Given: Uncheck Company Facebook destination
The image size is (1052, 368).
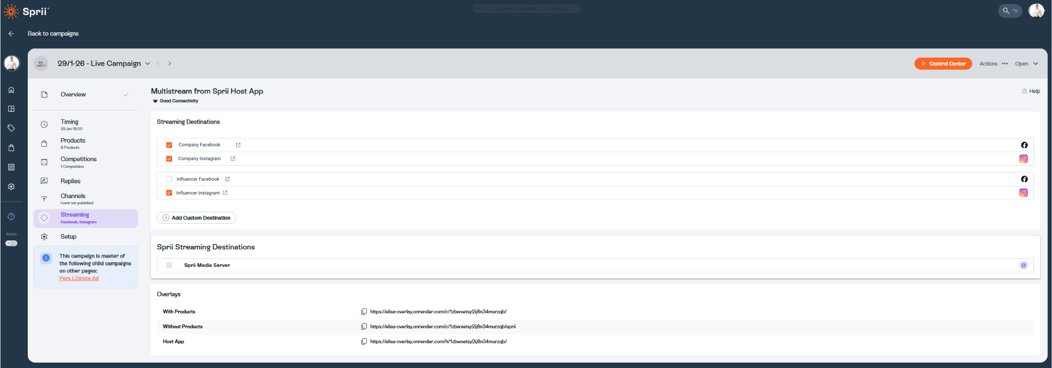Looking at the screenshot, I should pos(169,145).
